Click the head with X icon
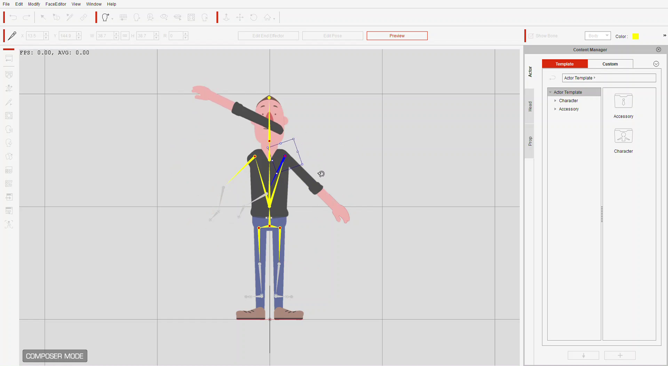 tap(205, 17)
